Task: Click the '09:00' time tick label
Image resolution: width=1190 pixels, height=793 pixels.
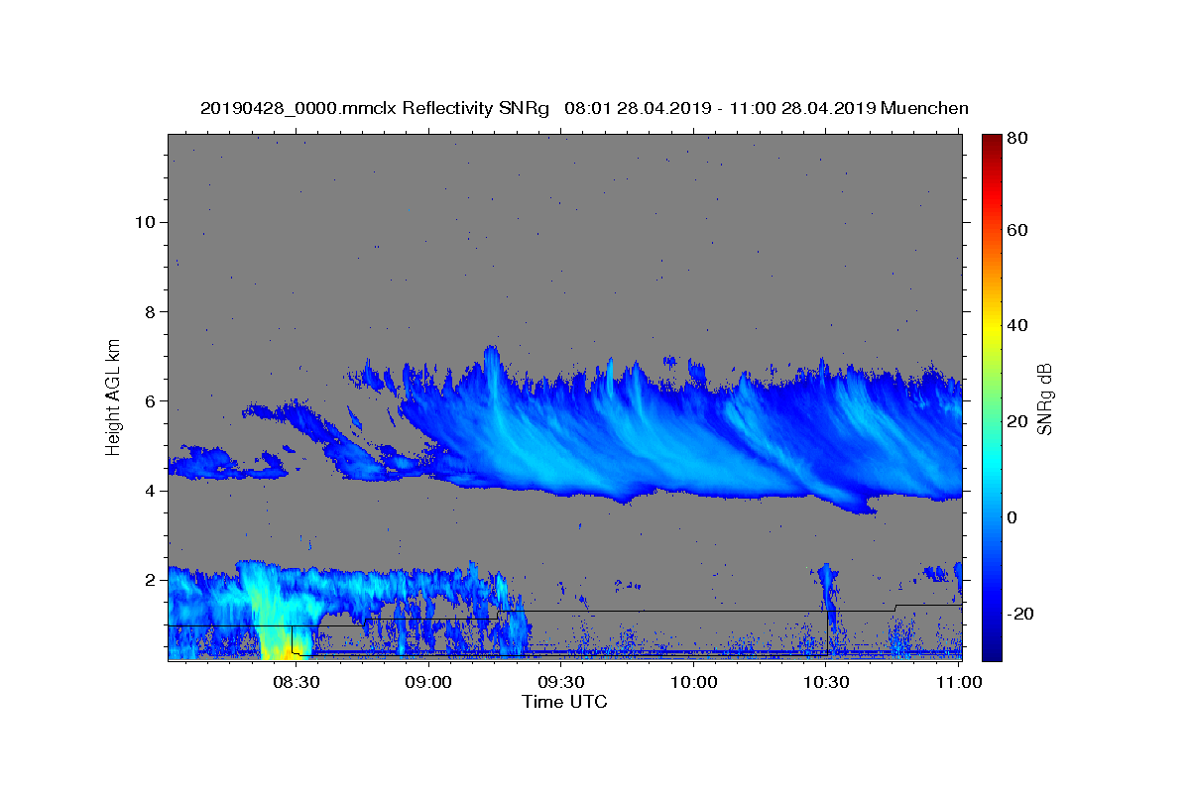Action: coord(428,682)
